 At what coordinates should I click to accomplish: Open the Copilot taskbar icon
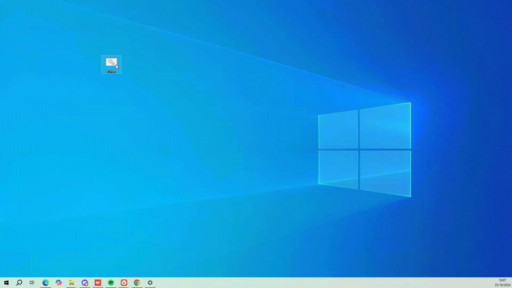(x=59, y=283)
